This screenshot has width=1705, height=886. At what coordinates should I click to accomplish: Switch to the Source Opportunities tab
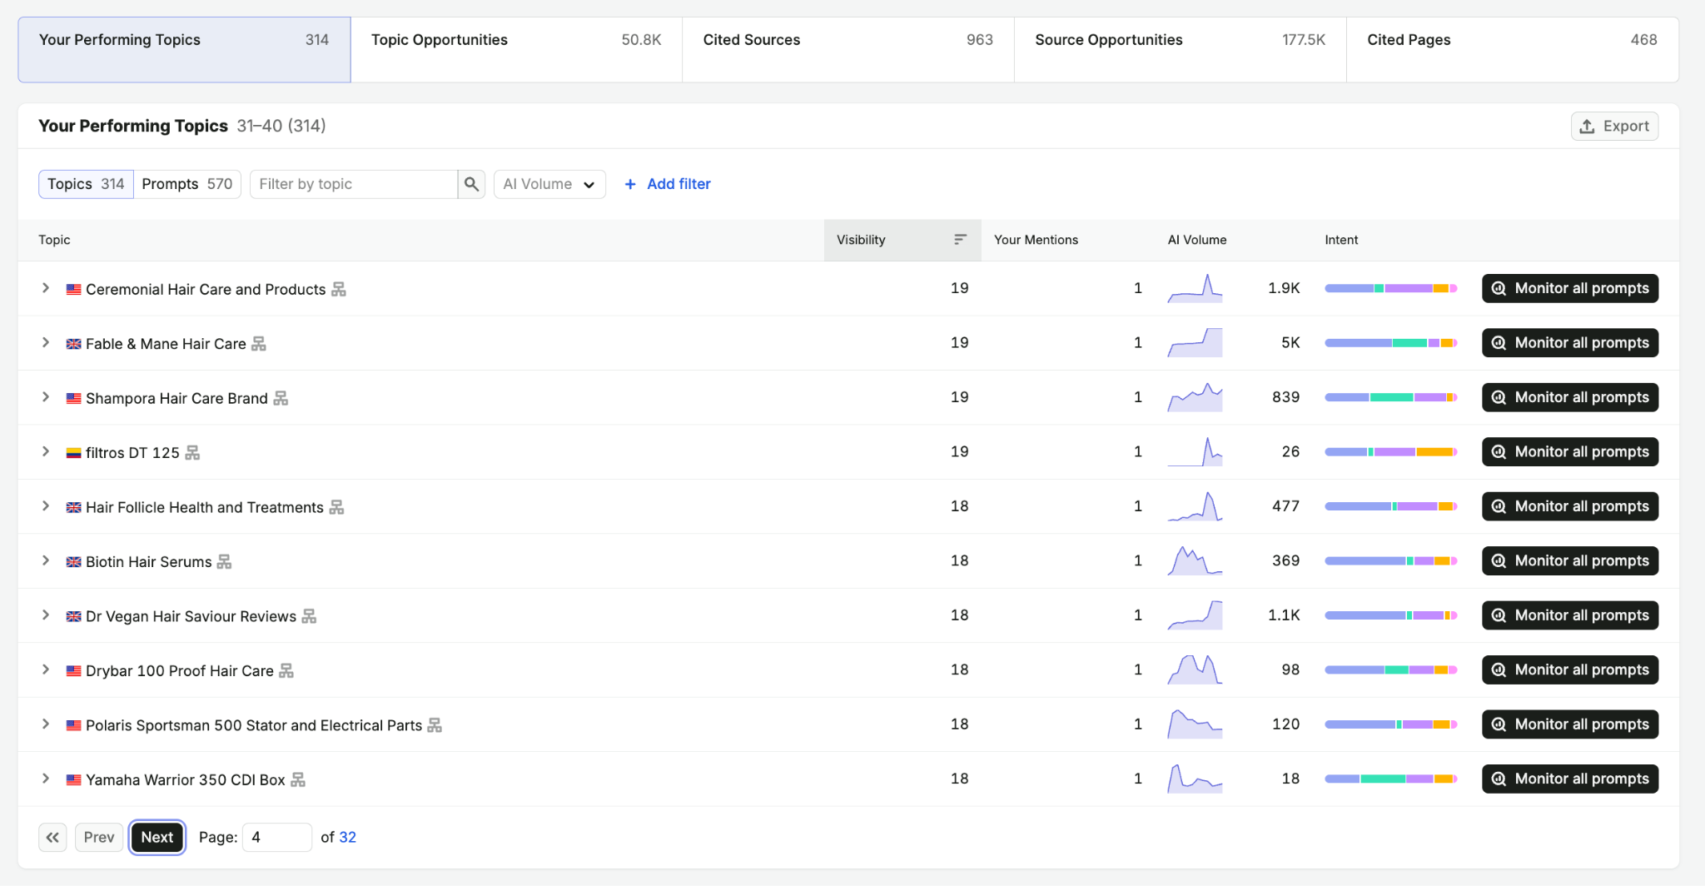(x=1180, y=49)
